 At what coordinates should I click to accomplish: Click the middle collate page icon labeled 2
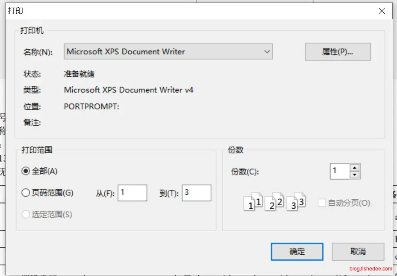click(x=274, y=202)
